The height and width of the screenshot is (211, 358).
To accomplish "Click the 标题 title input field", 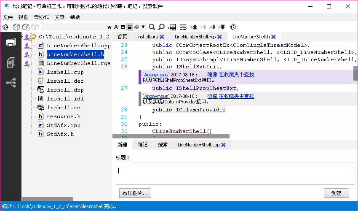I will [x=243, y=158].
